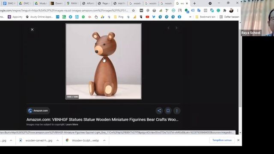Screen dimensions: 274x154
Task: Open more options via three-dot icon beside Save
Action: pyautogui.click(x=177, y=111)
